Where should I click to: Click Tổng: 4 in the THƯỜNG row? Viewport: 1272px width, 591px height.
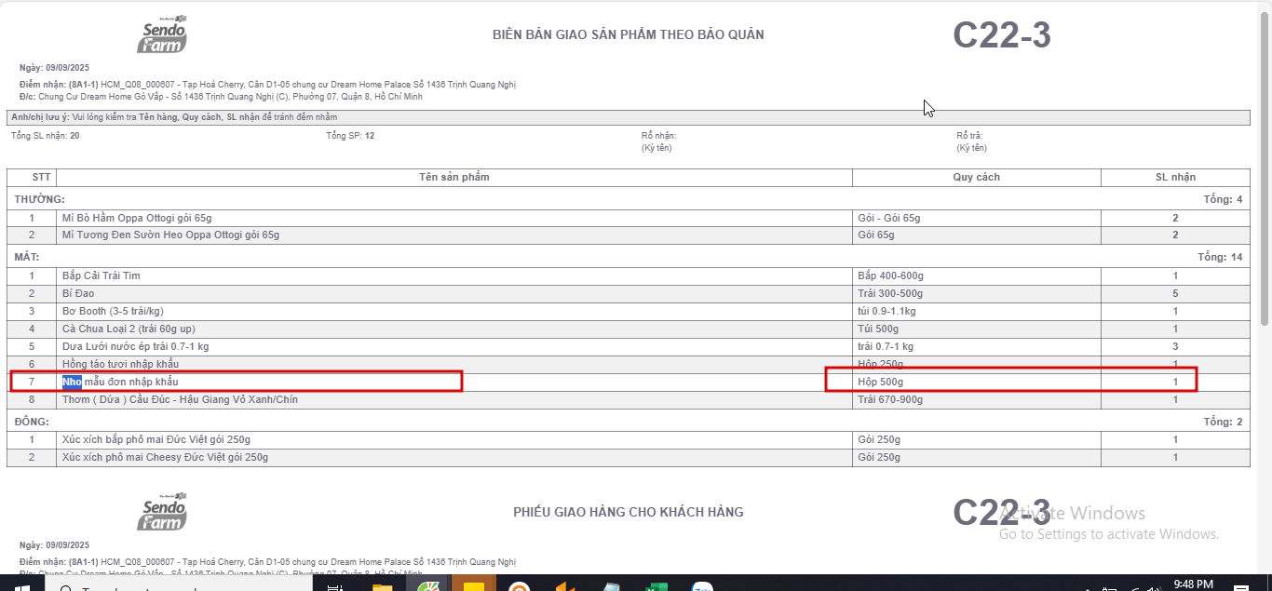tap(1223, 199)
